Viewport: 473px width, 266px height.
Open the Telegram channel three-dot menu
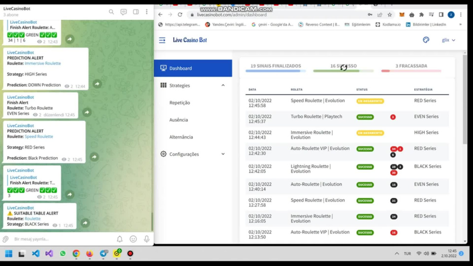(x=147, y=12)
